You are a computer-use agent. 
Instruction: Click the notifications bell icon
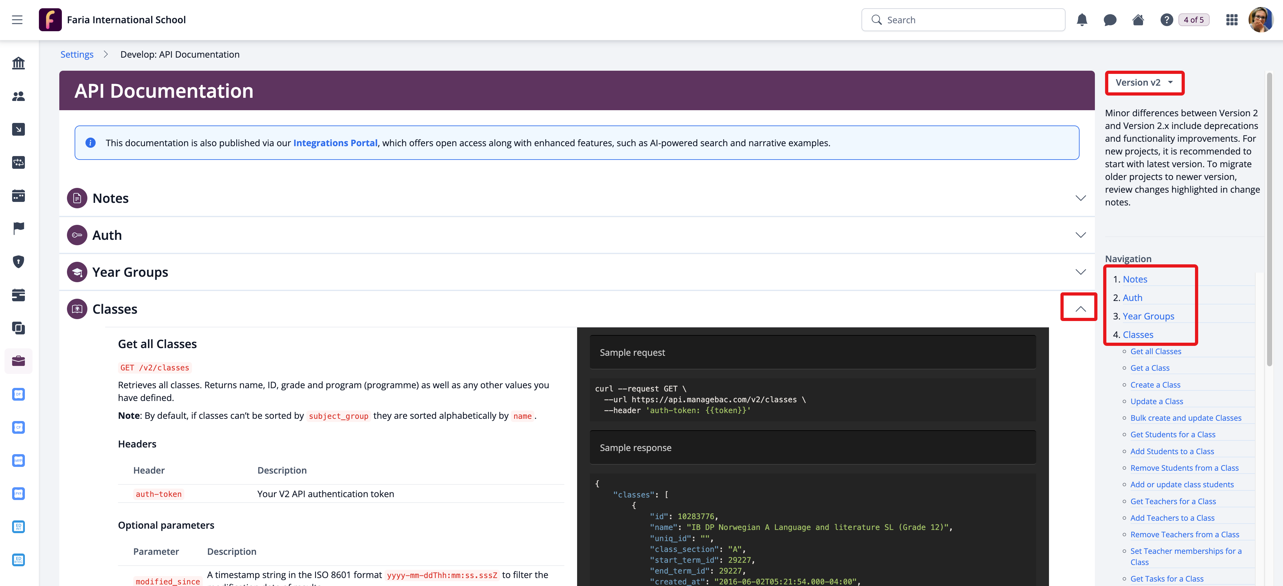[1082, 20]
